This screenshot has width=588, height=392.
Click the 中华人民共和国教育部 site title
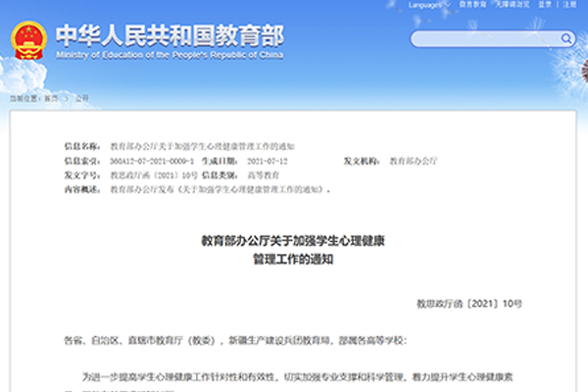169,35
